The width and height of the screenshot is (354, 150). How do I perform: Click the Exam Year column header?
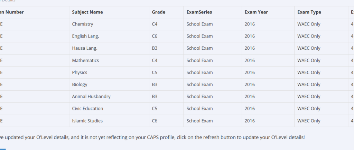(x=256, y=12)
